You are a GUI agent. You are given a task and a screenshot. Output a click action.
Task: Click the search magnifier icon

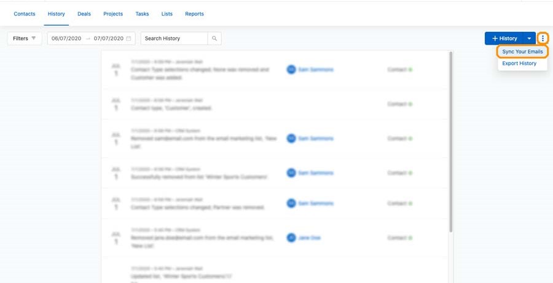click(214, 39)
